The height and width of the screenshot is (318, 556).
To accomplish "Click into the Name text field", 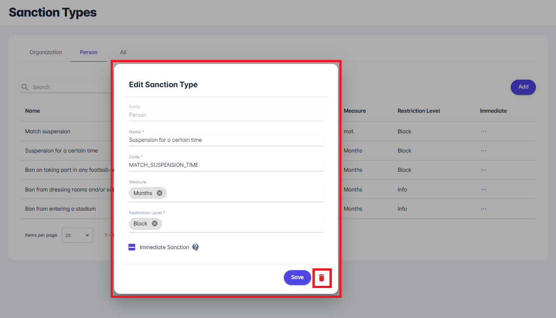I will [226, 140].
